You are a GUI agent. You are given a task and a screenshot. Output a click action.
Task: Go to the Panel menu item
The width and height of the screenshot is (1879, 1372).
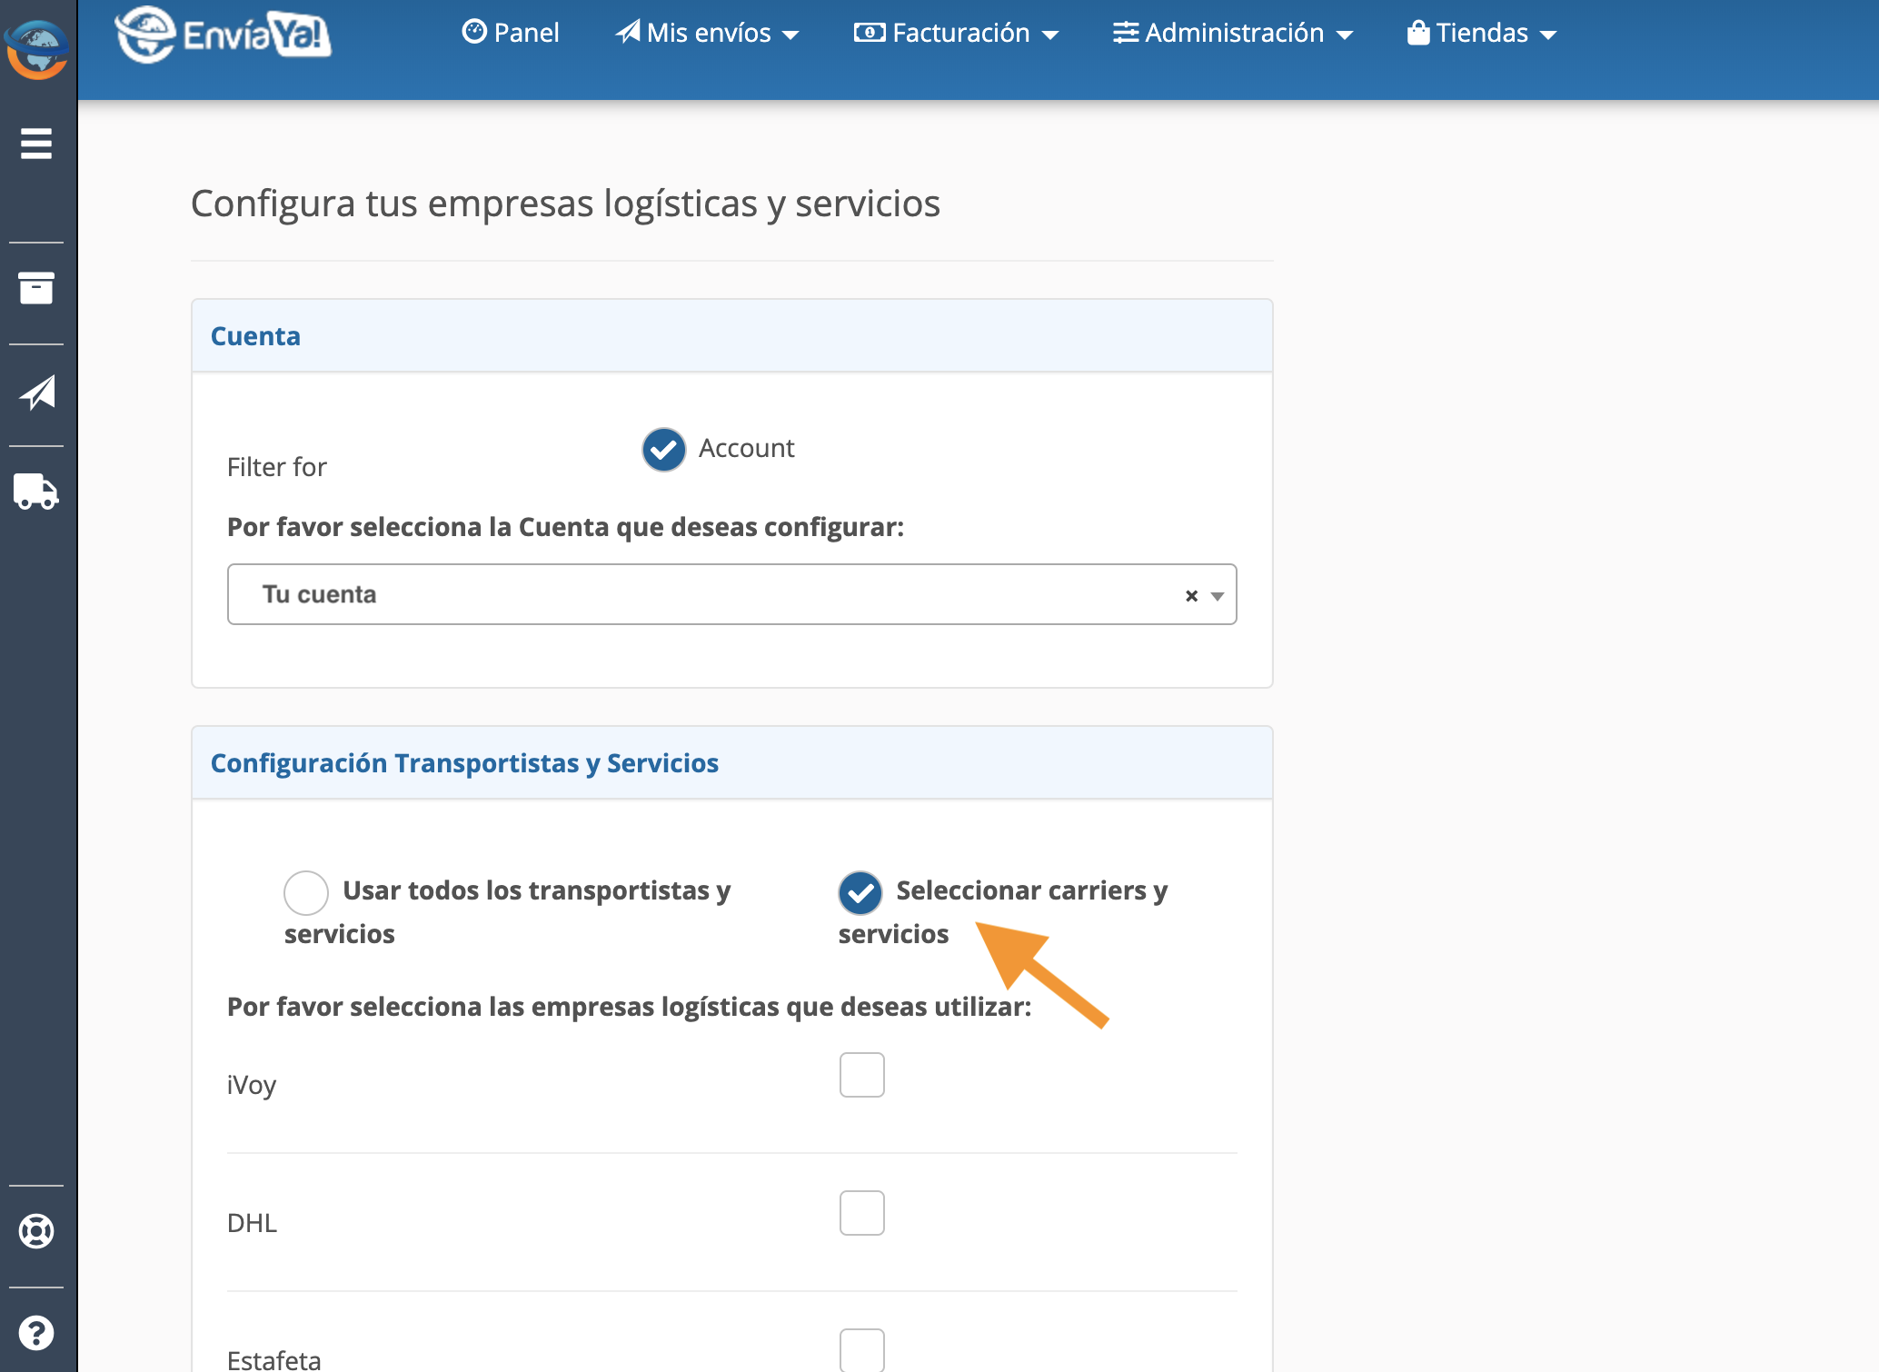(x=511, y=34)
